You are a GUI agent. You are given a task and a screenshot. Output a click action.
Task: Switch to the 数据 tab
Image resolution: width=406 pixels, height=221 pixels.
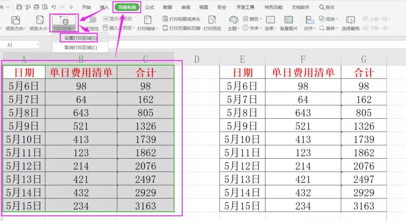pyautogui.click(x=168, y=7)
